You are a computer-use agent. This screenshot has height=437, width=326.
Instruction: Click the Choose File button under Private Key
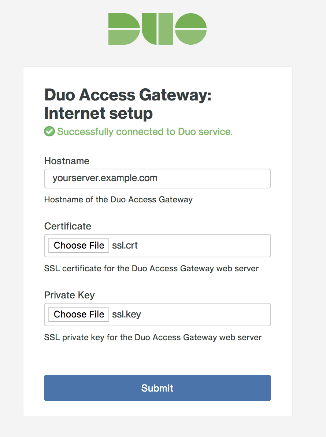click(78, 314)
